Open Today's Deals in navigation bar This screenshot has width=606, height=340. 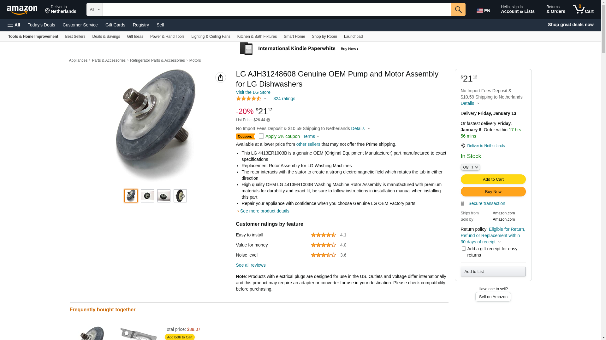tap(41, 25)
